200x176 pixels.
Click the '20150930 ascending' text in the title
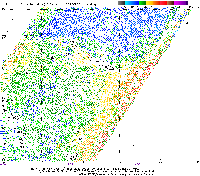(81, 5)
